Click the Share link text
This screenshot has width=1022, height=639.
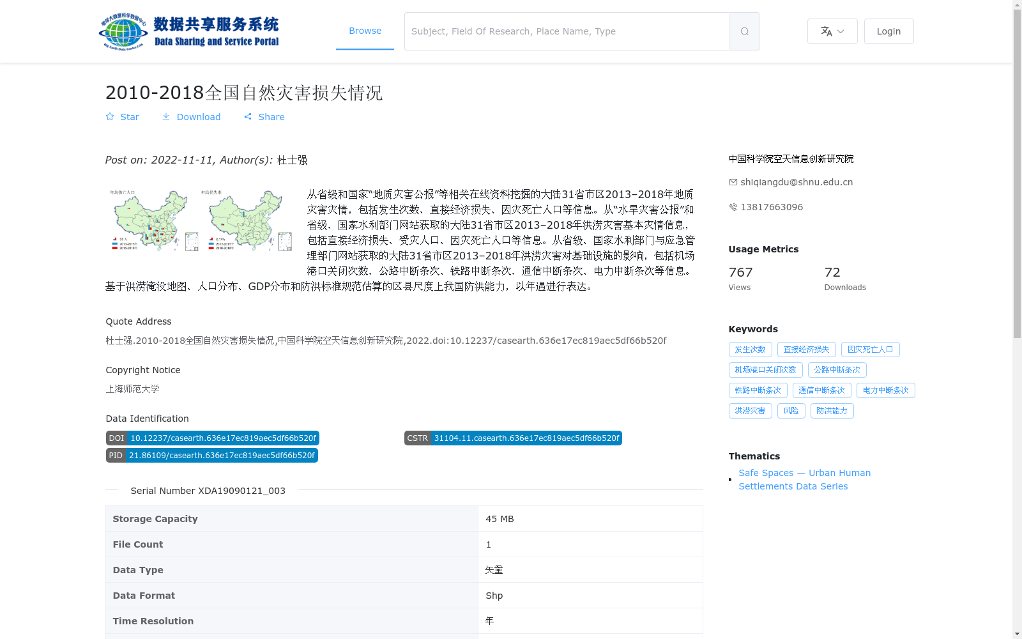271,117
